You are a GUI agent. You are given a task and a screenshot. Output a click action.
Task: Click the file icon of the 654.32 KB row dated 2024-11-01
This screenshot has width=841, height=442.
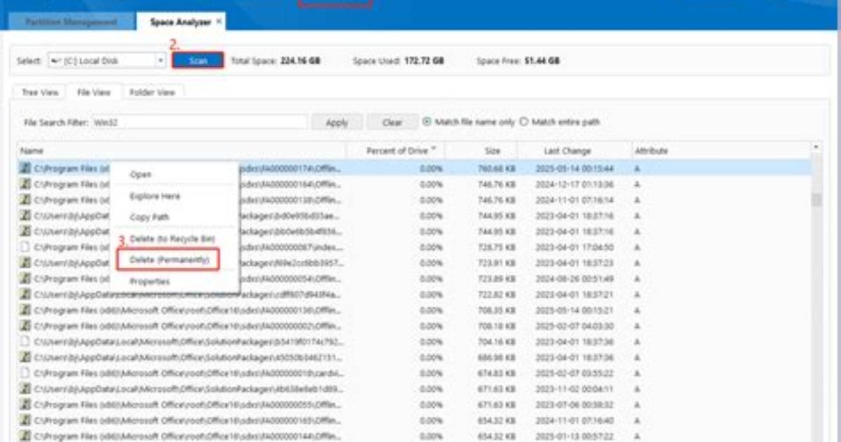click(x=25, y=420)
